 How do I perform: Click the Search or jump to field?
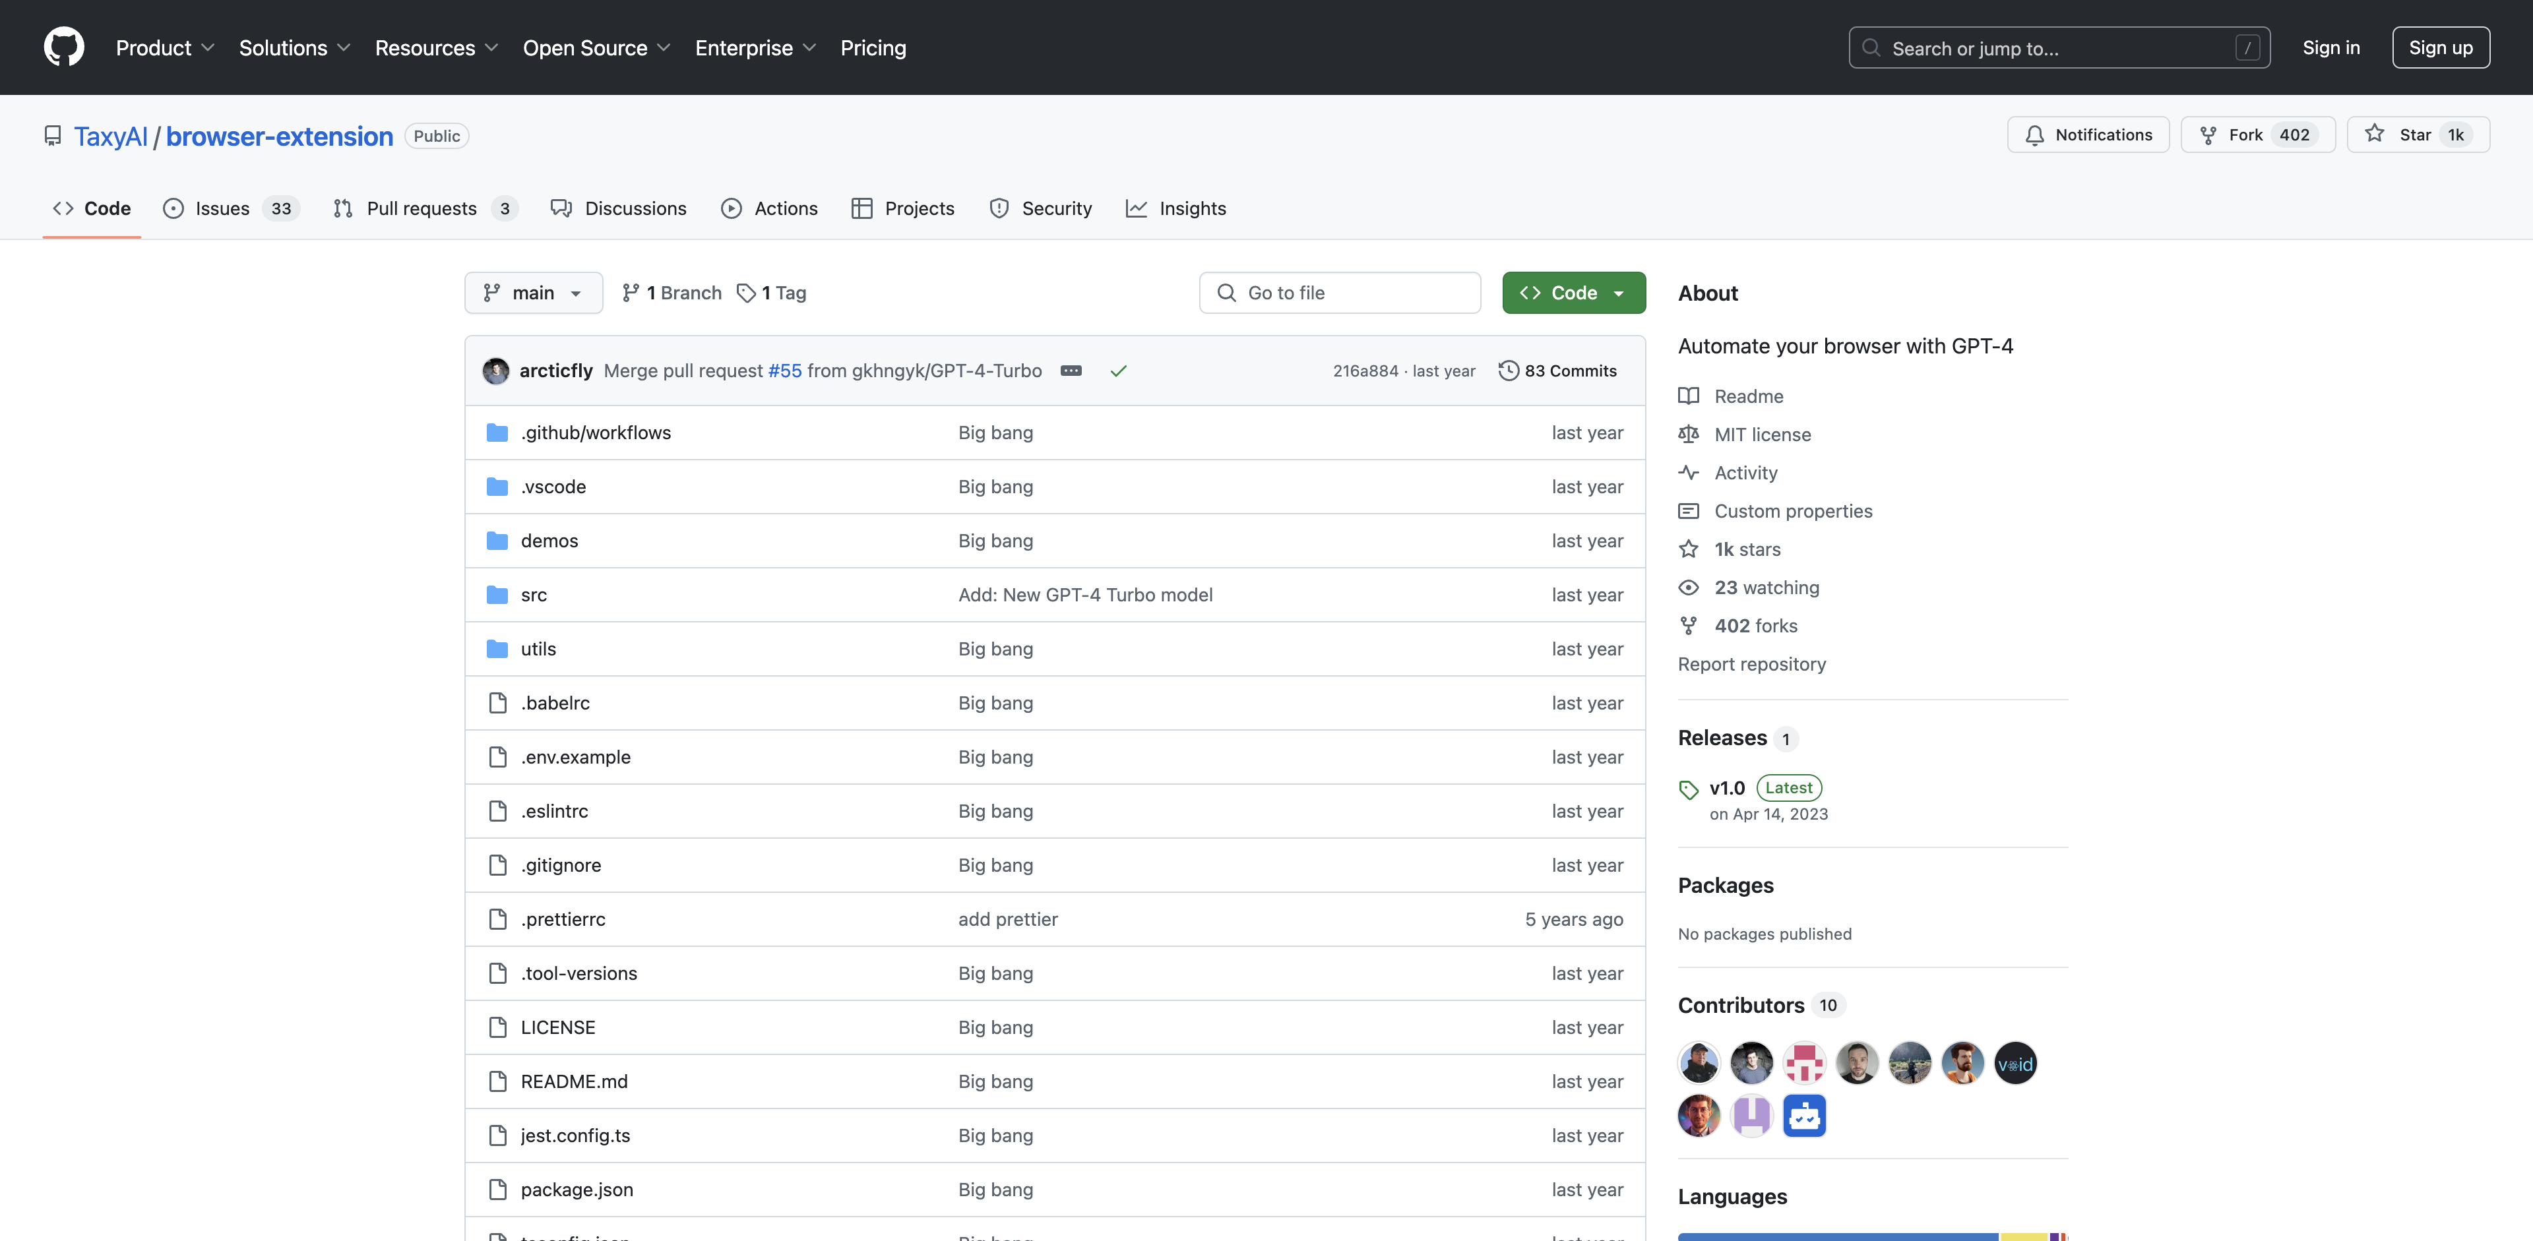(2059, 47)
